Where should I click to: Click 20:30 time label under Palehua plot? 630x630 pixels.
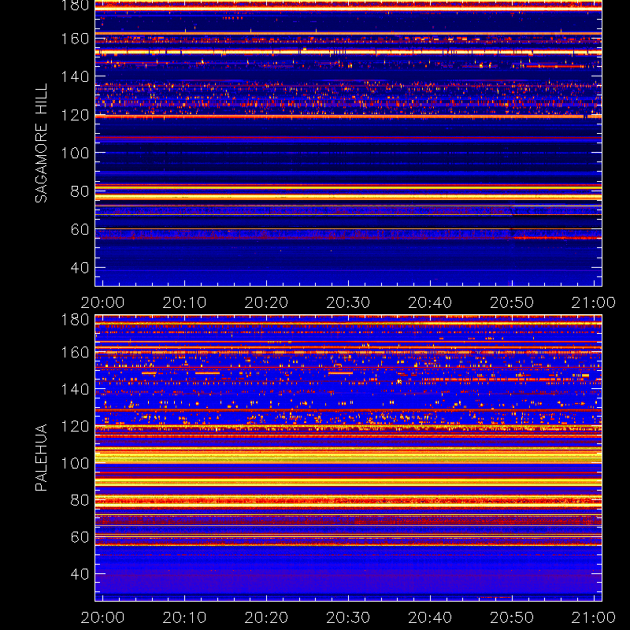pyautogui.click(x=348, y=617)
